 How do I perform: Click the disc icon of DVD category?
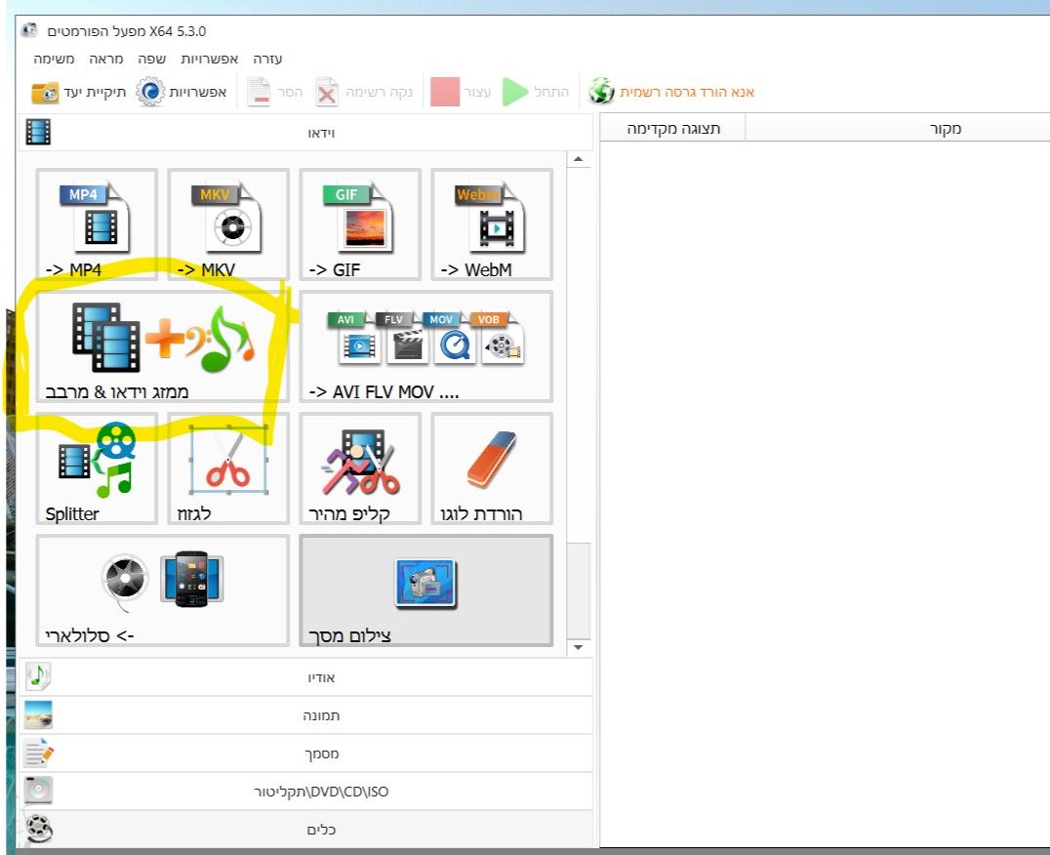coord(38,791)
